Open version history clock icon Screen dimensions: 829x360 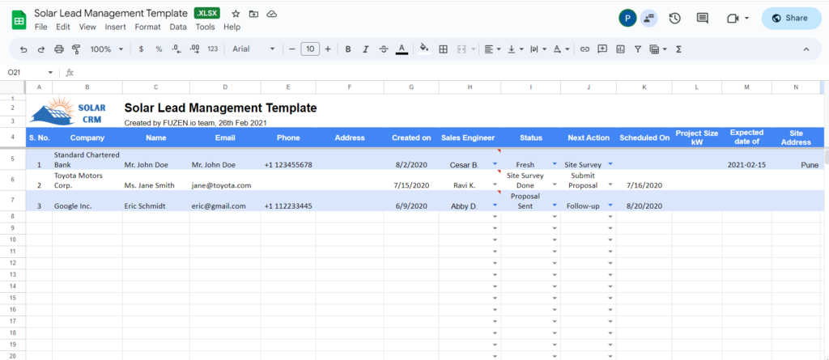click(674, 19)
